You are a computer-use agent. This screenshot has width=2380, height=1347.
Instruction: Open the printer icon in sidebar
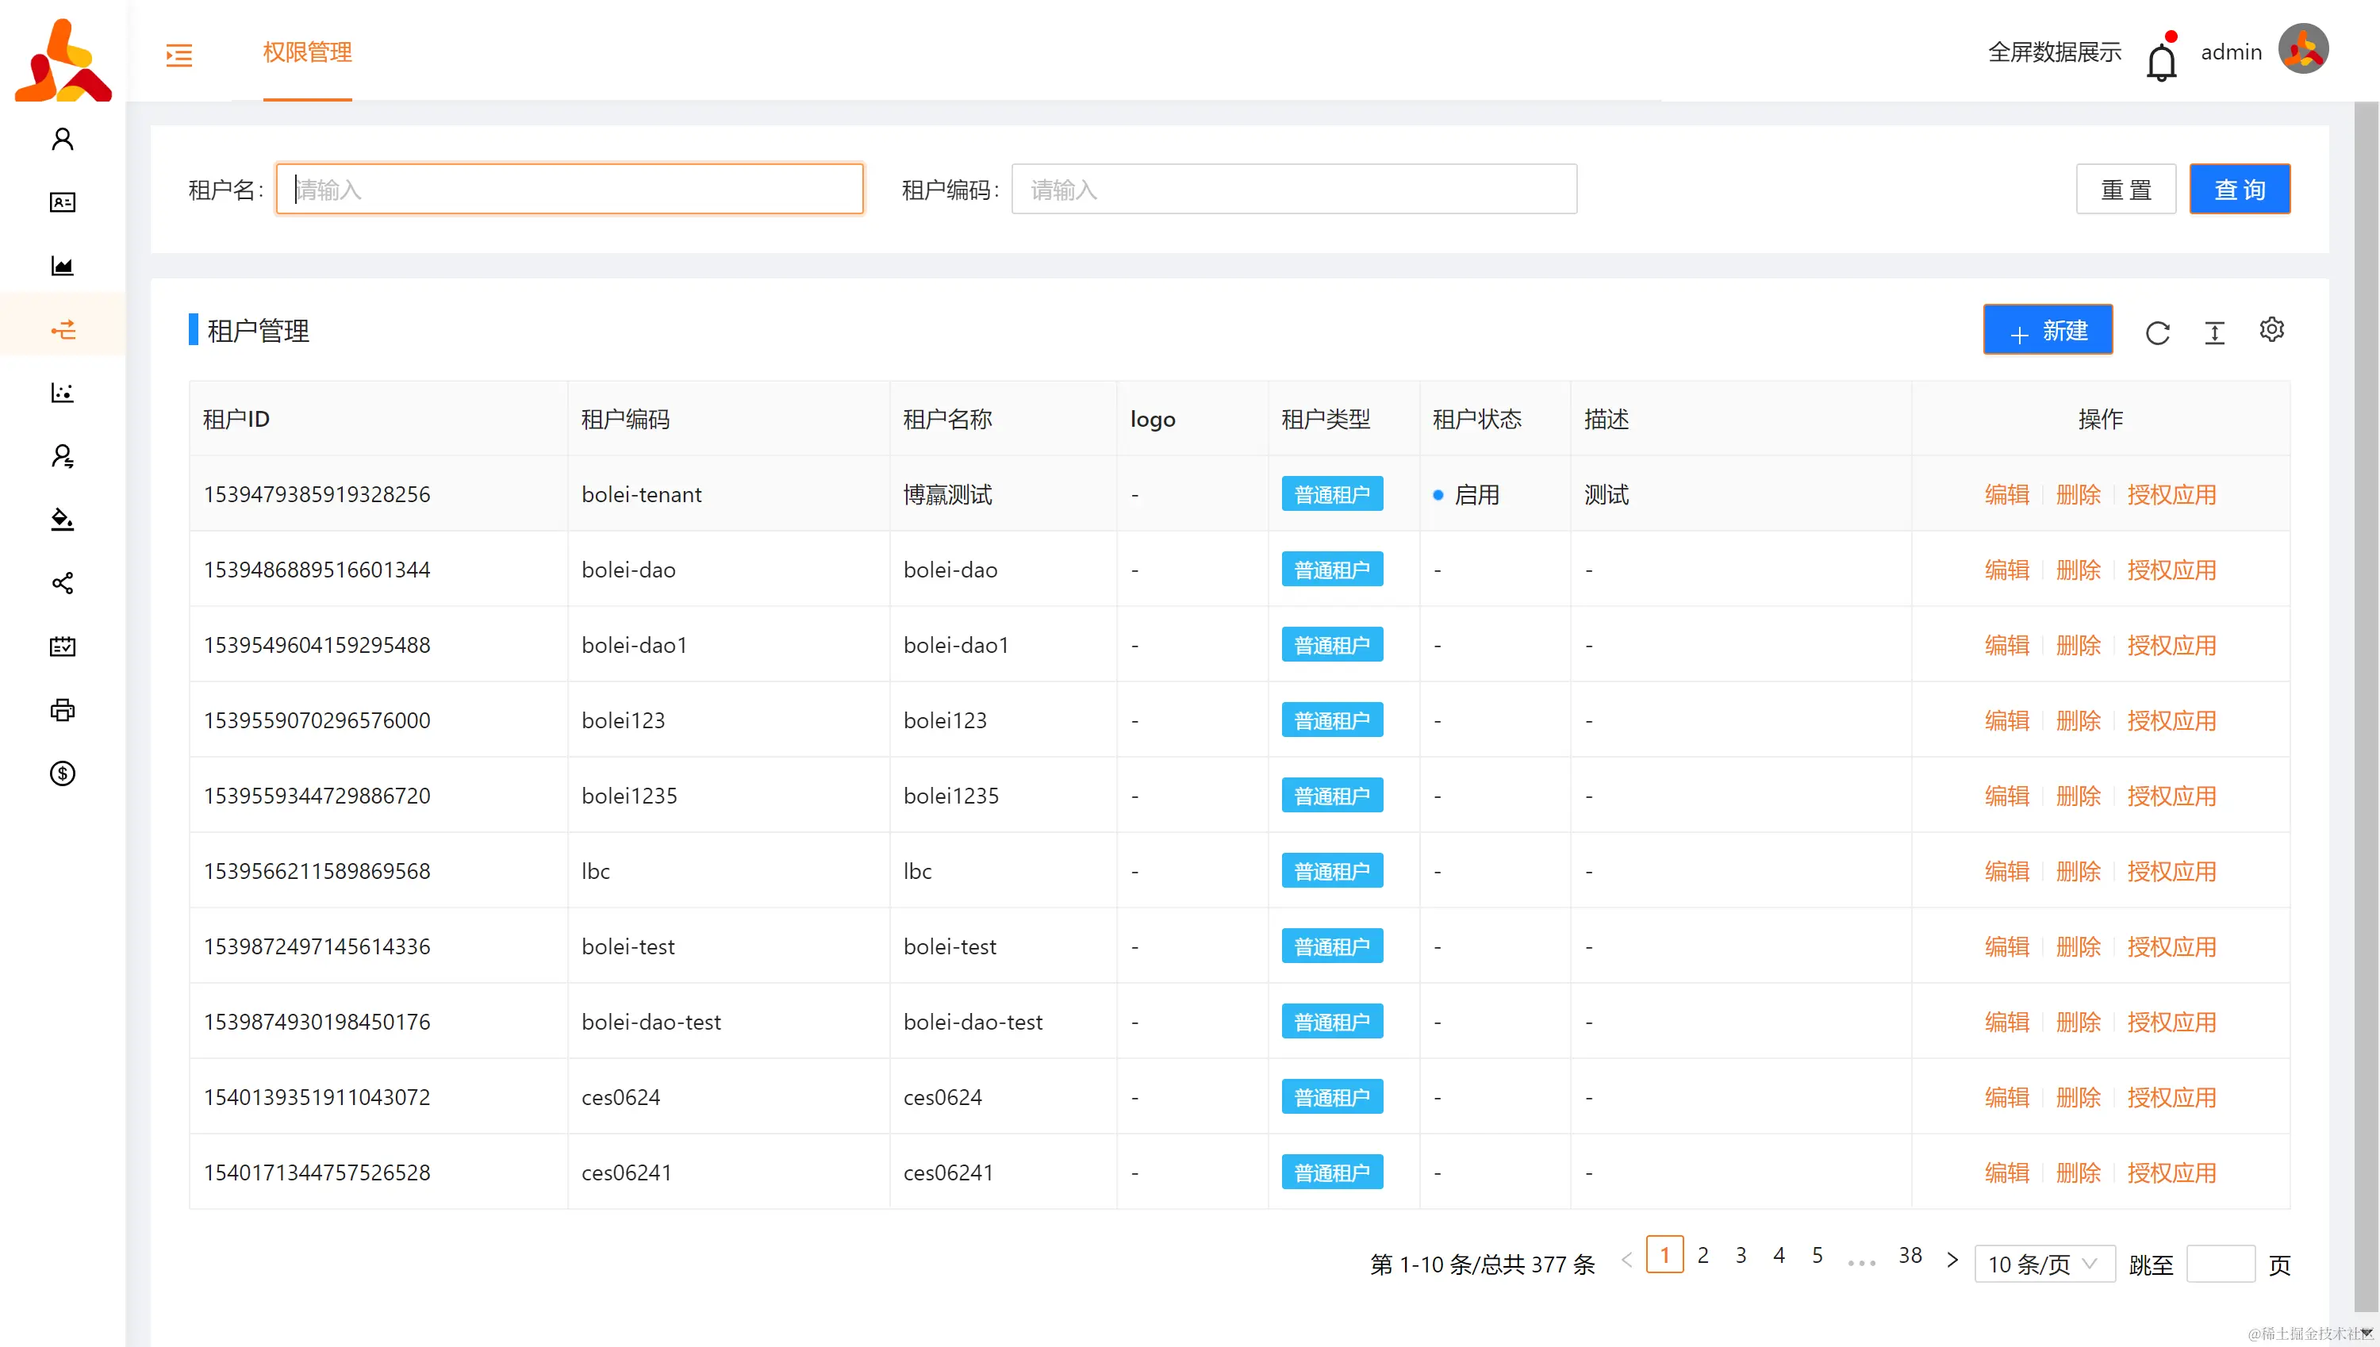pos(62,709)
